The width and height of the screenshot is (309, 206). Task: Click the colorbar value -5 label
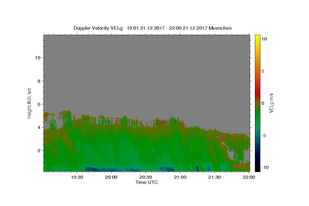point(264,135)
